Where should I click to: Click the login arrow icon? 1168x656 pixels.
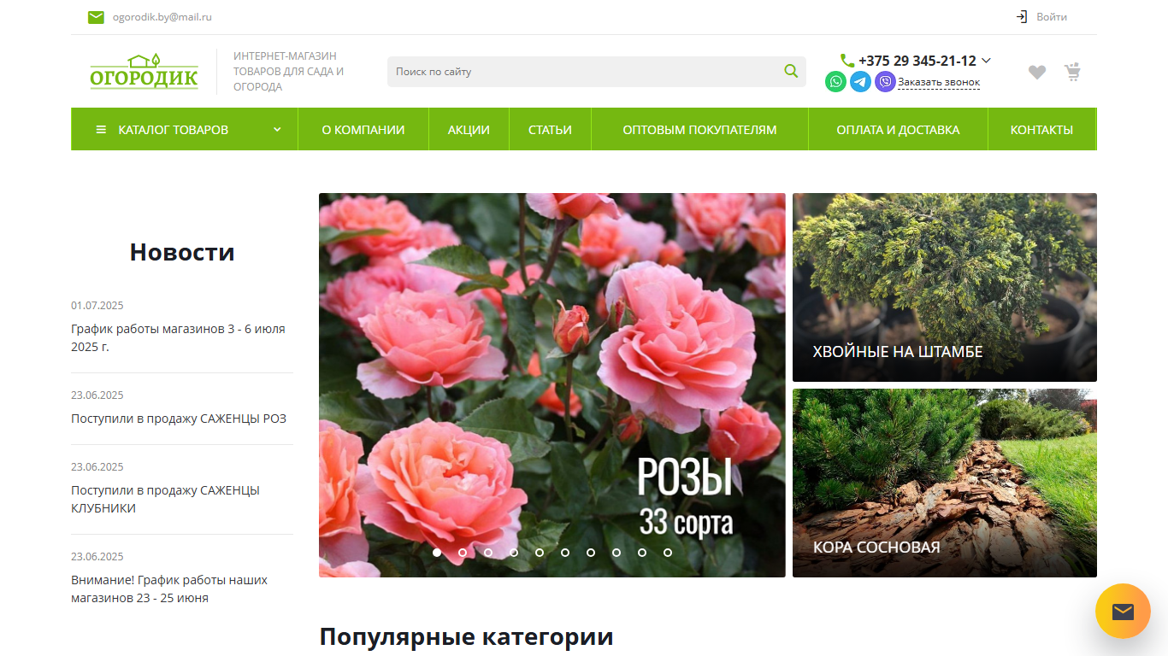point(1022,17)
